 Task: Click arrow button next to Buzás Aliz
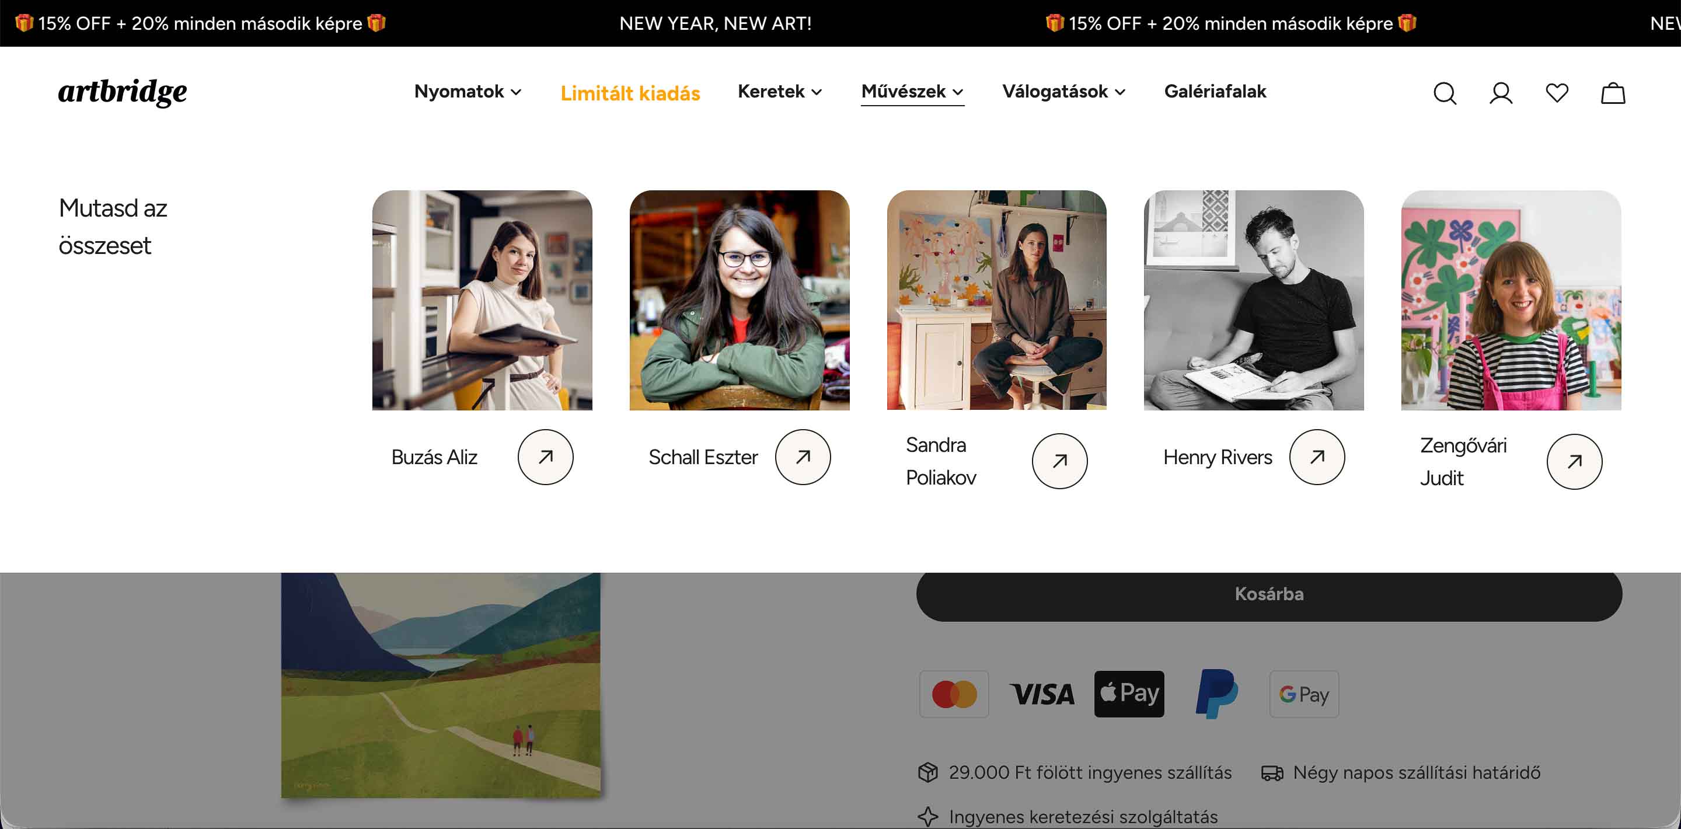tap(545, 457)
